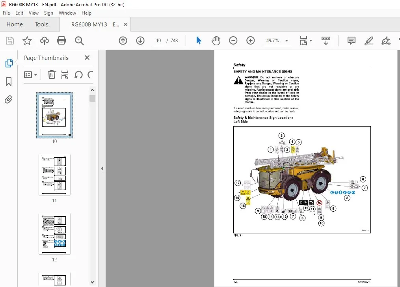Choose the selection arrow tool
This screenshot has width=400, height=287.
coord(199,41)
